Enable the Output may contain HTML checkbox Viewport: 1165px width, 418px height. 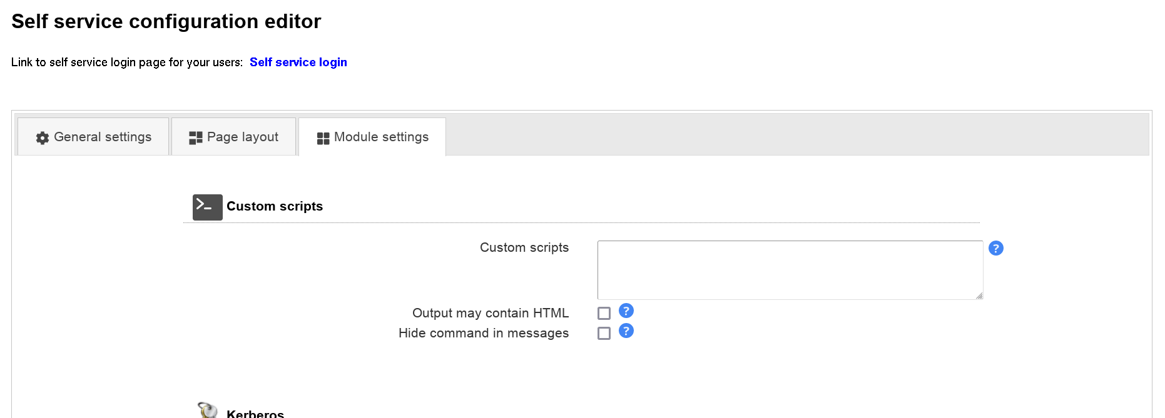pyautogui.click(x=604, y=313)
